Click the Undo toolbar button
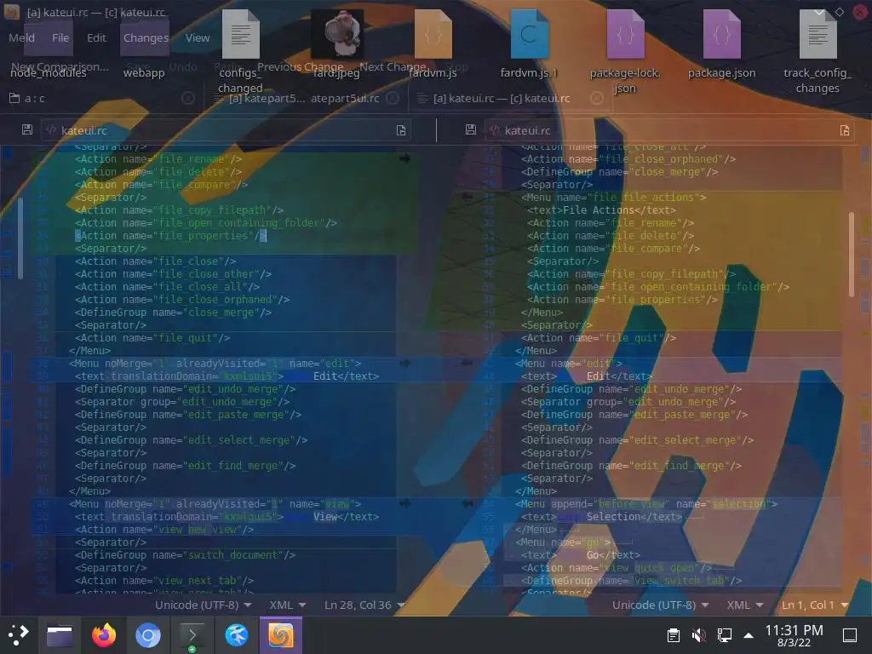This screenshot has height=654, width=872. (182, 66)
